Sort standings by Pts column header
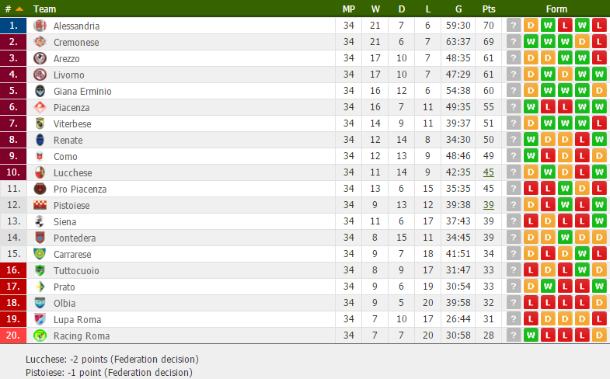This screenshot has height=379, width=610. pyautogui.click(x=489, y=9)
